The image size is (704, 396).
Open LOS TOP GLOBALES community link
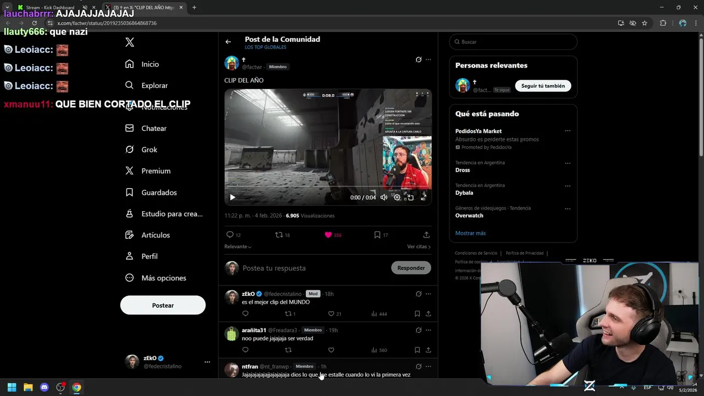pos(265,47)
